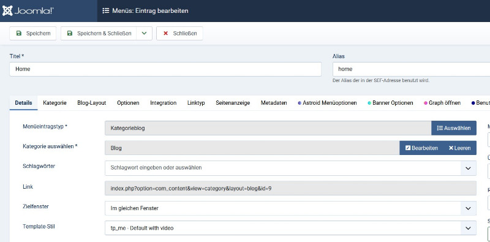Image resolution: width=490 pixels, height=242 pixels.
Task: Click the menu list icon beside 'Menüs: Eintrag bearbeiten'
Action: tap(105, 11)
